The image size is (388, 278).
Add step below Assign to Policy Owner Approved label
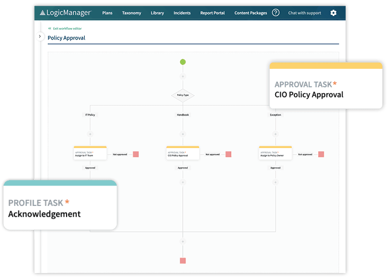click(275, 182)
